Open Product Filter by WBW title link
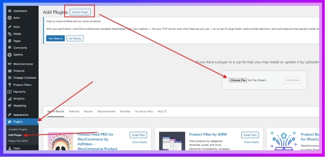 (x=208, y=135)
